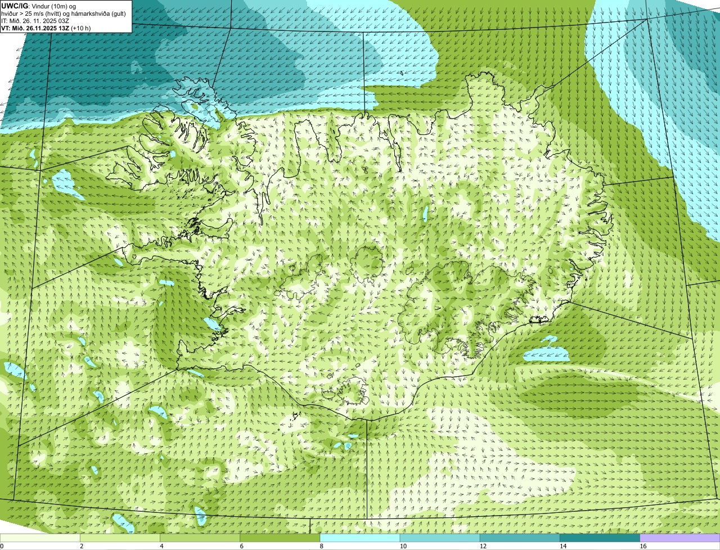Select the 2–4 m/s legend color band
The image size is (720, 550).
click(120, 538)
